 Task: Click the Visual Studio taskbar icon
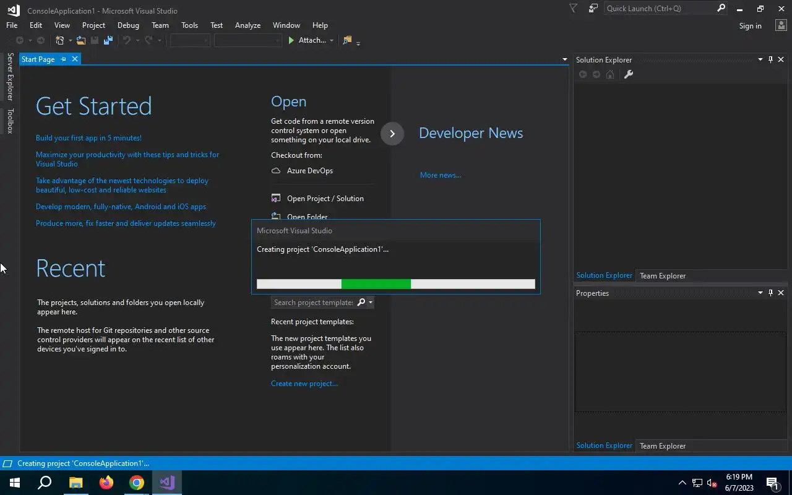pyautogui.click(x=167, y=483)
